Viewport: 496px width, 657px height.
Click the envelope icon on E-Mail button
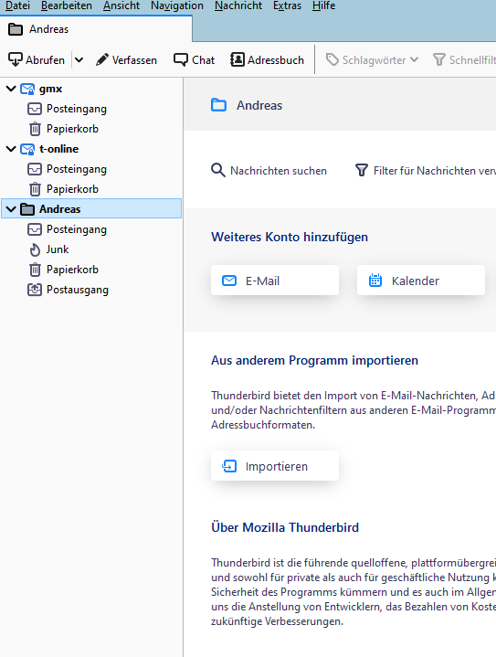[x=229, y=281]
